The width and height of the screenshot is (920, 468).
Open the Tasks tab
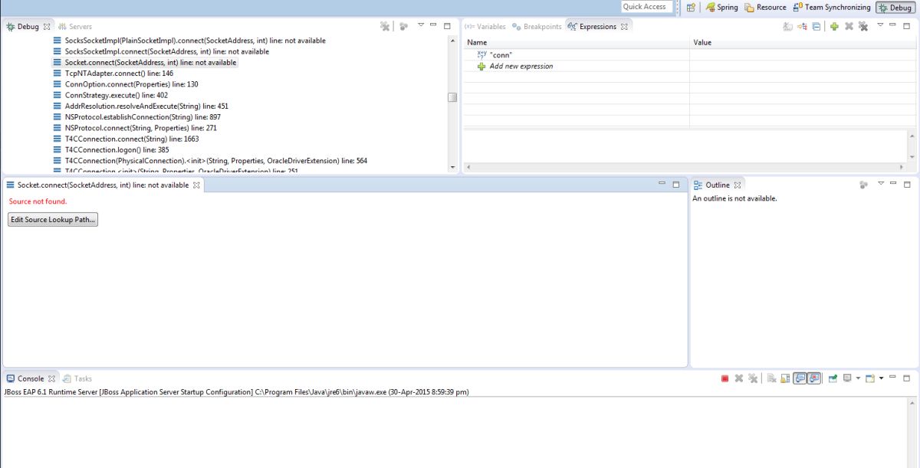(x=77, y=378)
